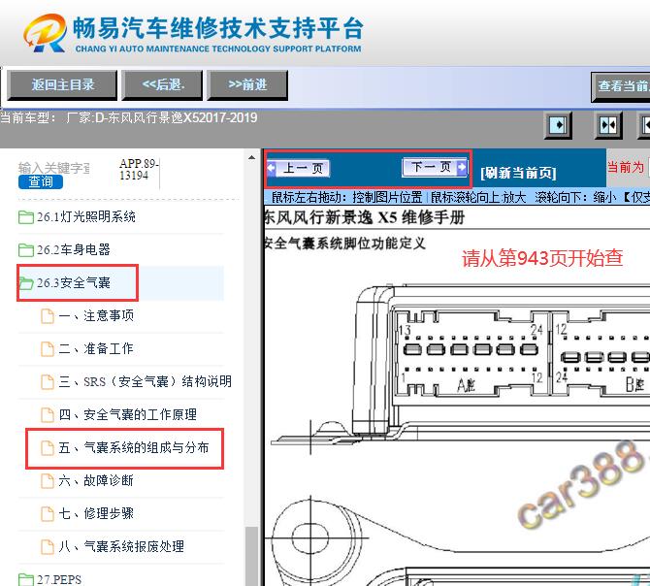The image size is (650, 586).
Task: Open the 26.1灯光照明系统 folder
Action: [x=85, y=216]
